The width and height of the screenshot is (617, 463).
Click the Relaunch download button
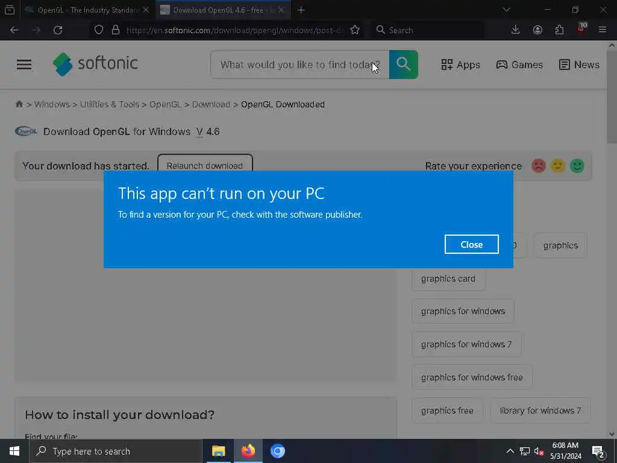205,165
